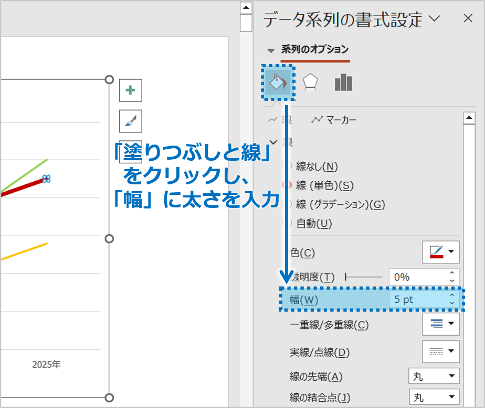Open the 線の結合点(J) 丸 dropdown
485x408 pixels.
coord(434,397)
